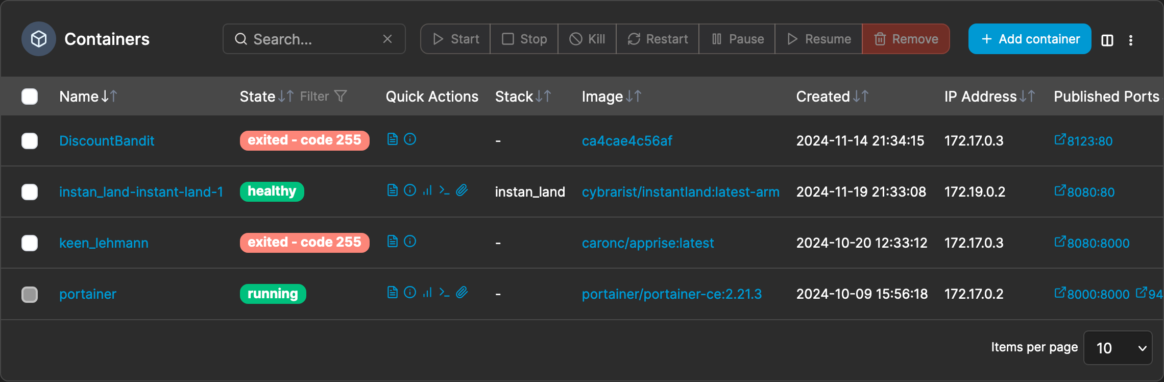Sort by IP Address column arrows
The width and height of the screenshot is (1164, 382).
point(1027,96)
